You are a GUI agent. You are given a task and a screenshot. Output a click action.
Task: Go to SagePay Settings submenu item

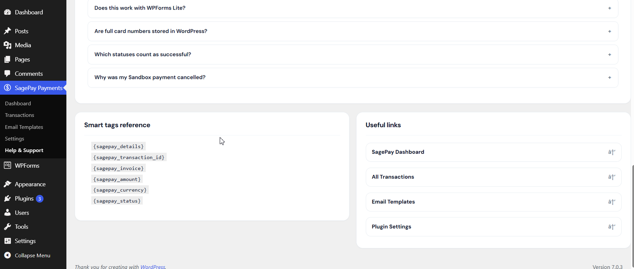pyautogui.click(x=15, y=139)
